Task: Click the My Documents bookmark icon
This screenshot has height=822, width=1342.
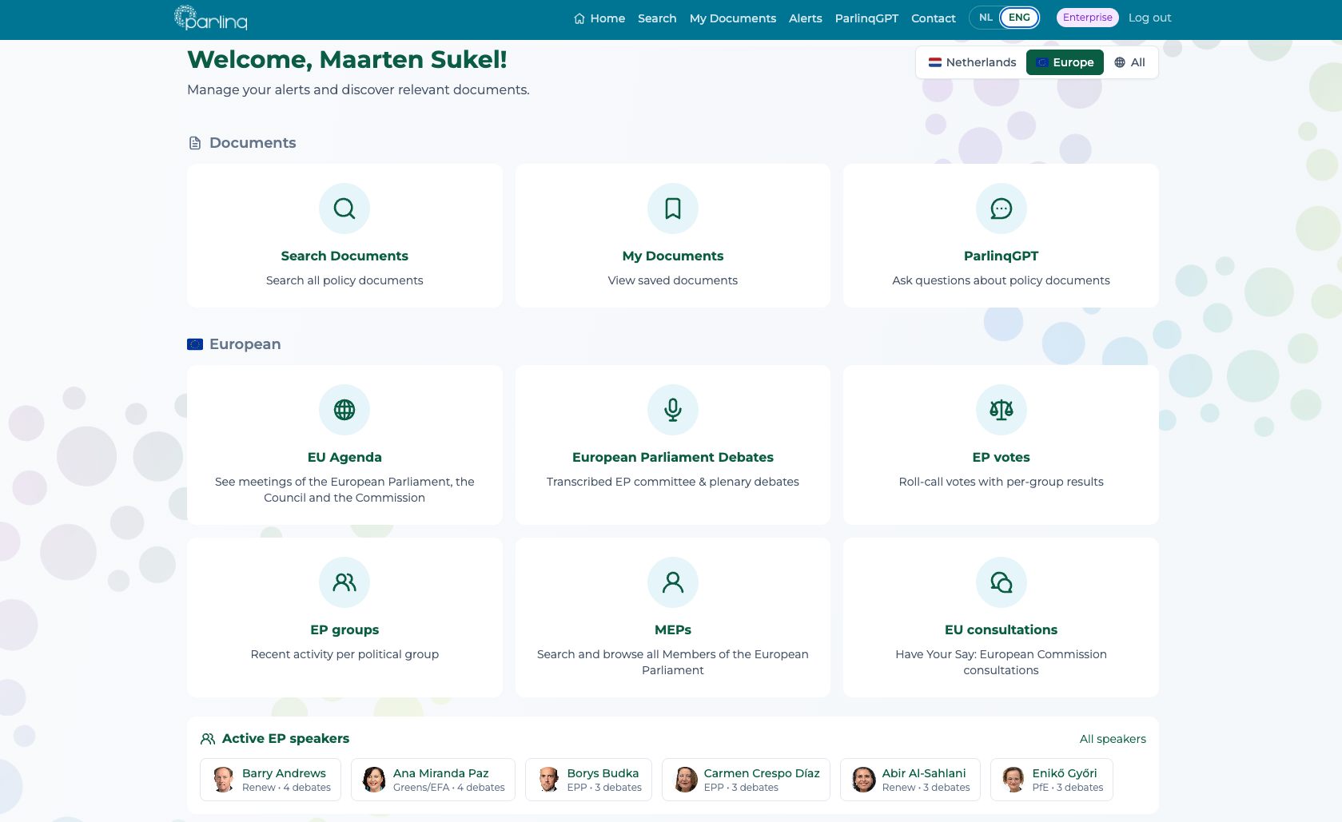Action: click(673, 208)
